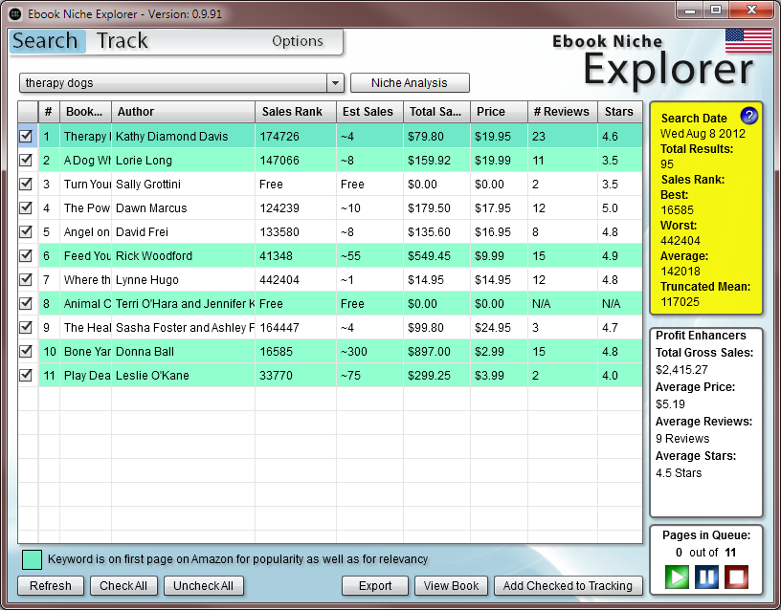Toggle the checkbox for Terri O'Hara row
The height and width of the screenshot is (610, 781).
(x=26, y=303)
